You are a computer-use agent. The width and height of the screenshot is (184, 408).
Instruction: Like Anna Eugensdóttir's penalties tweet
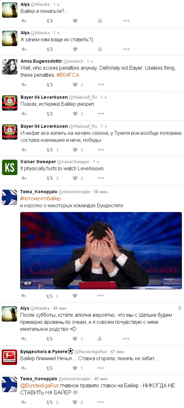click(x=75, y=85)
